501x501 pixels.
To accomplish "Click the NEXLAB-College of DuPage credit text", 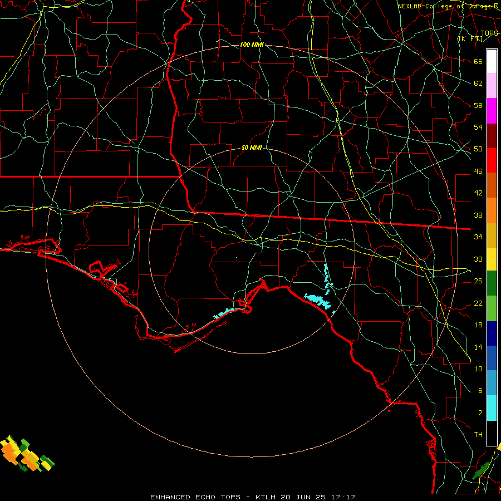I will coord(448,6).
